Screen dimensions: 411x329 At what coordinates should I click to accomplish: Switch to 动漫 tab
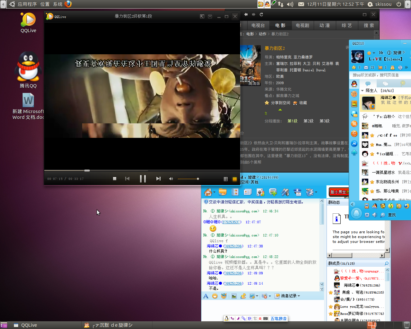point(325,25)
